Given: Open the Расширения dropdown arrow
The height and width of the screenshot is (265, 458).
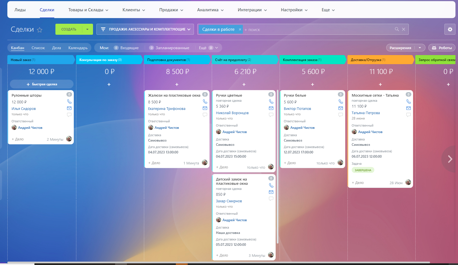Looking at the screenshot, I should [420, 48].
